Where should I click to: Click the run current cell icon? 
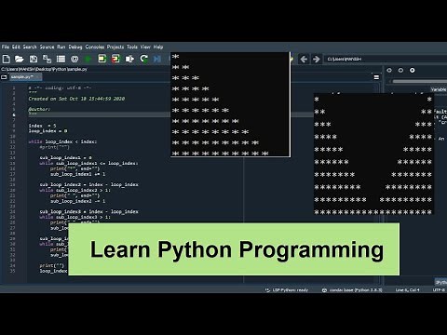[x=102, y=59]
